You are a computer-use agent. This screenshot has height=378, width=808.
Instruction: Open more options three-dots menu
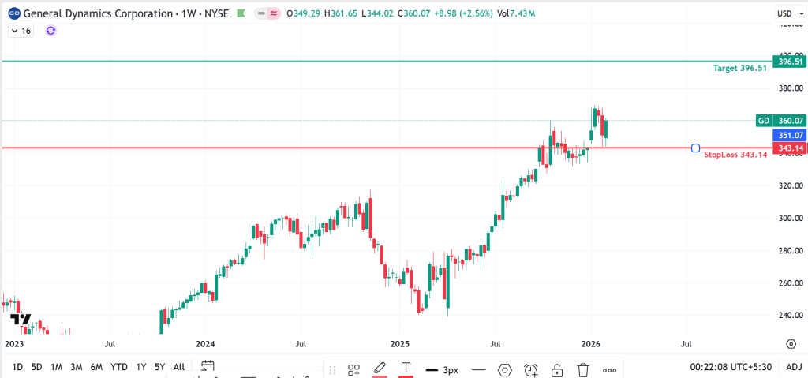(x=609, y=369)
